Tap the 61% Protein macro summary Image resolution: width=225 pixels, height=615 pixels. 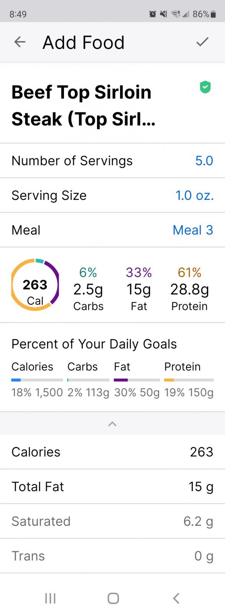189,289
